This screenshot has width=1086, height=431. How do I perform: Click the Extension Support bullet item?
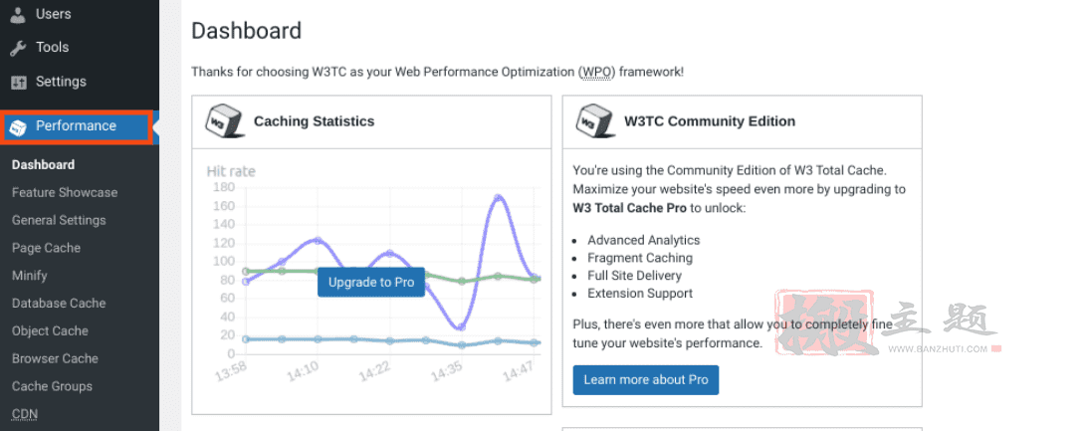pos(640,294)
